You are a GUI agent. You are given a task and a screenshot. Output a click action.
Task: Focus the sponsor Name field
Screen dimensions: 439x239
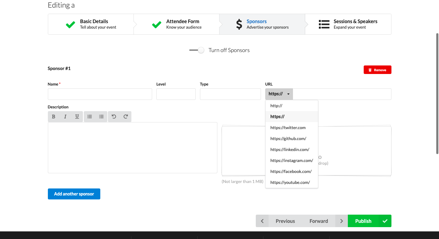[100, 94]
